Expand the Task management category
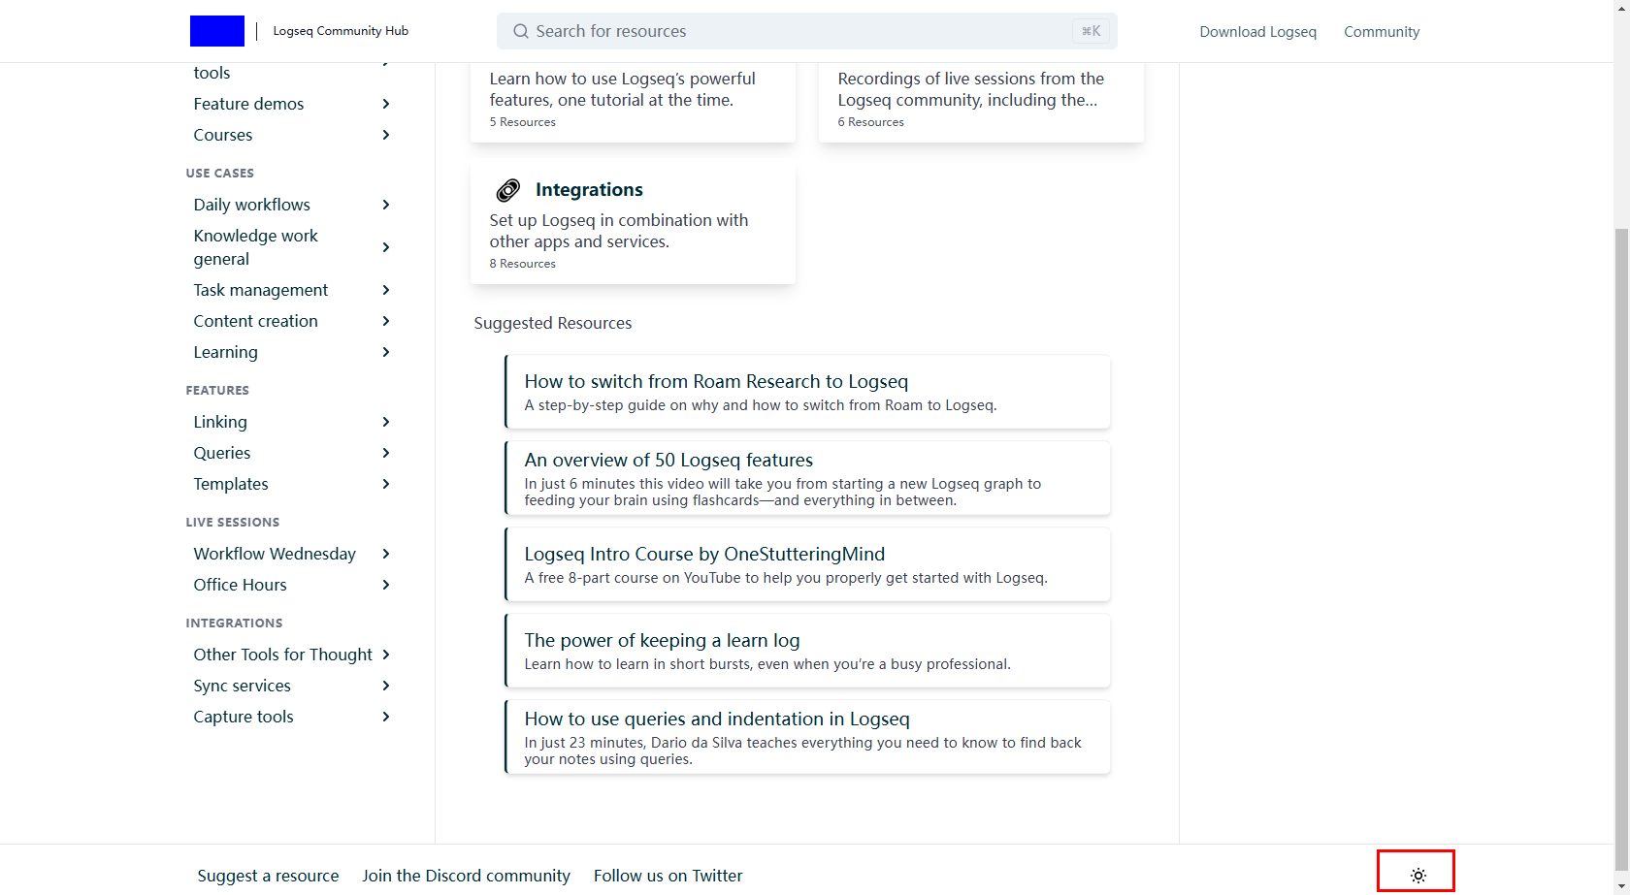Viewport: 1630px width, 895px height. (x=386, y=290)
